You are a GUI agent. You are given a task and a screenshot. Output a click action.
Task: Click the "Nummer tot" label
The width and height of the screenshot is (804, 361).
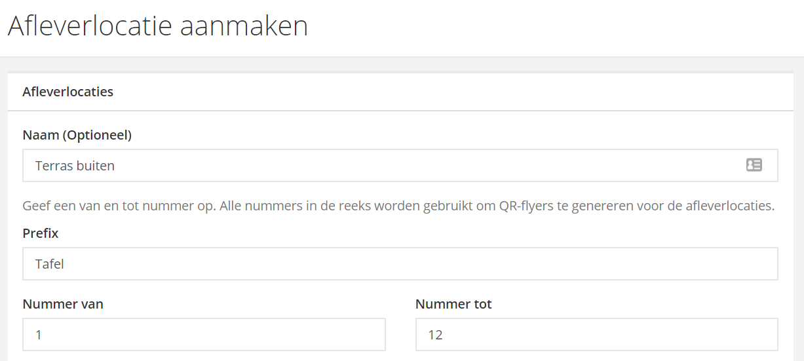(x=453, y=304)
